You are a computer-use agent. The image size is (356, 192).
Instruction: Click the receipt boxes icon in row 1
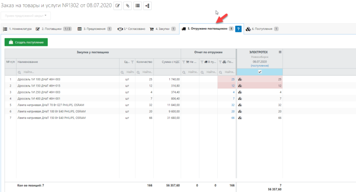point(240,79)
